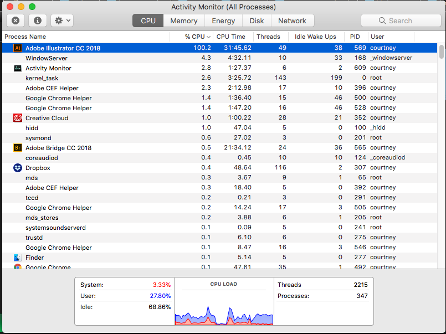The width and height of the screenshot is (446, 334).
Task: Click the Finder process name
Action: (x=35, y=258)
